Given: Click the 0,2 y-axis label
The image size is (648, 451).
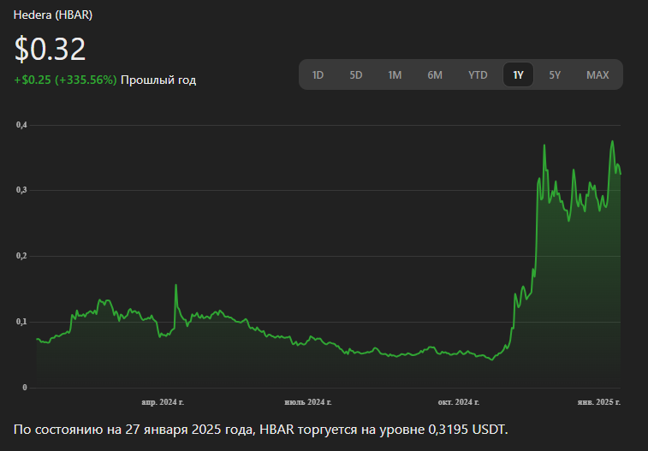Looking at the screenshot, I should pos(21,256).
